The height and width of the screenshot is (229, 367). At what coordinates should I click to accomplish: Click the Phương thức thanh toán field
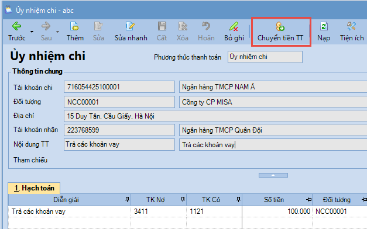click(x=265, y=57)
